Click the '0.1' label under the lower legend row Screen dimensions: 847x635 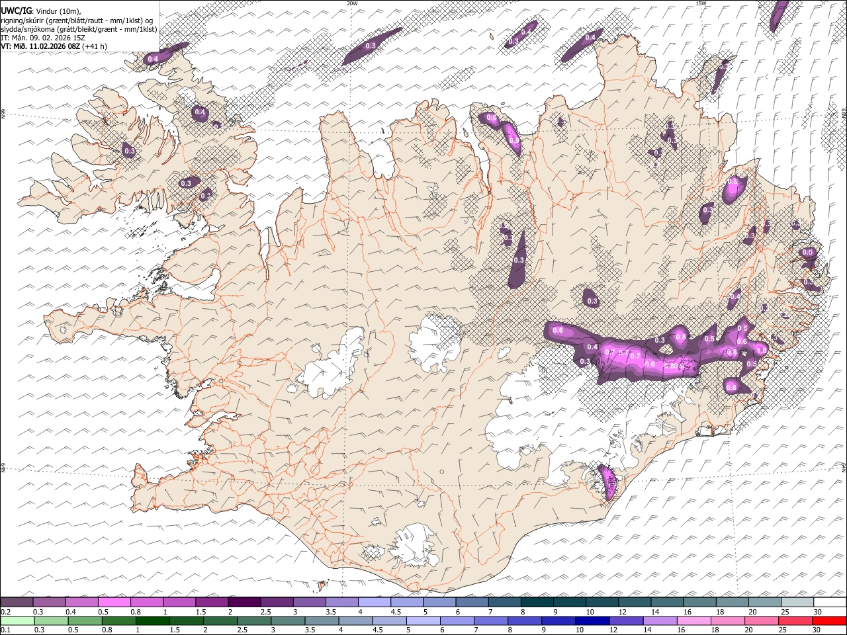(5, 630)
